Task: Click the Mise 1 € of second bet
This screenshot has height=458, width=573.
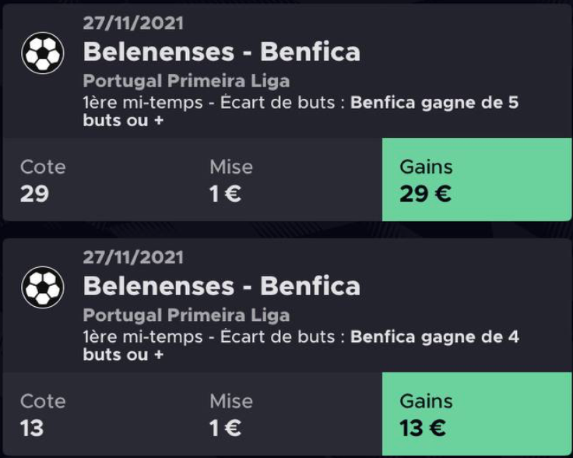Action: 225,428
